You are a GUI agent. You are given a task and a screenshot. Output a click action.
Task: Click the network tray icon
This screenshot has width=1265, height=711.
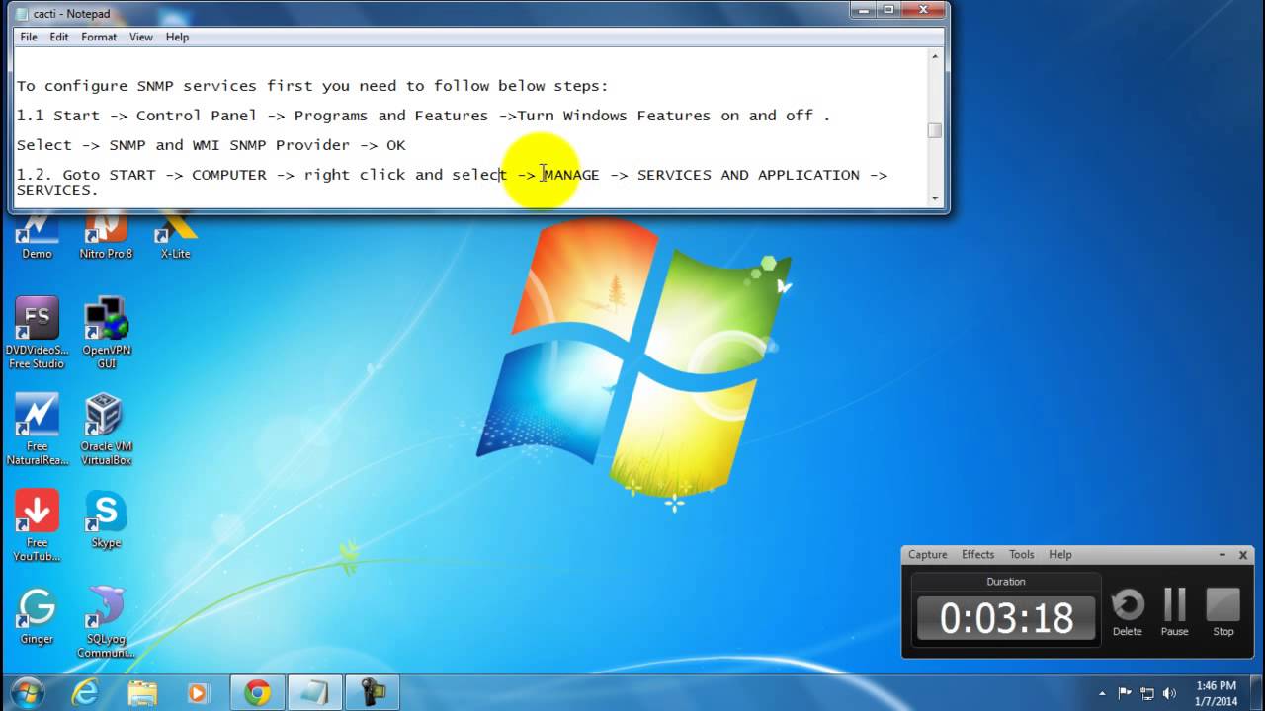coord(1147,693)
